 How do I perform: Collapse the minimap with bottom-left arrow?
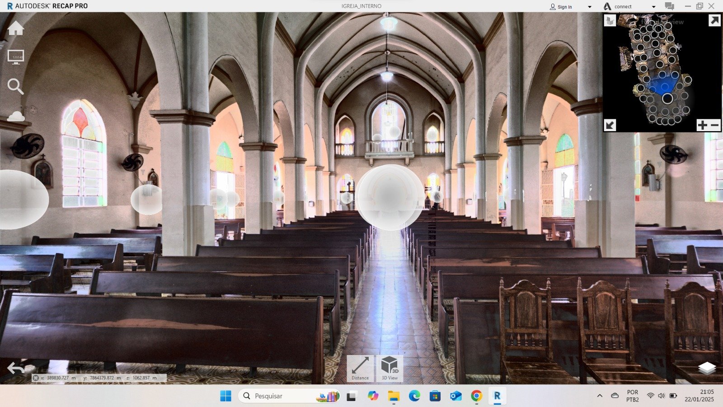click(x=610, y=125)
